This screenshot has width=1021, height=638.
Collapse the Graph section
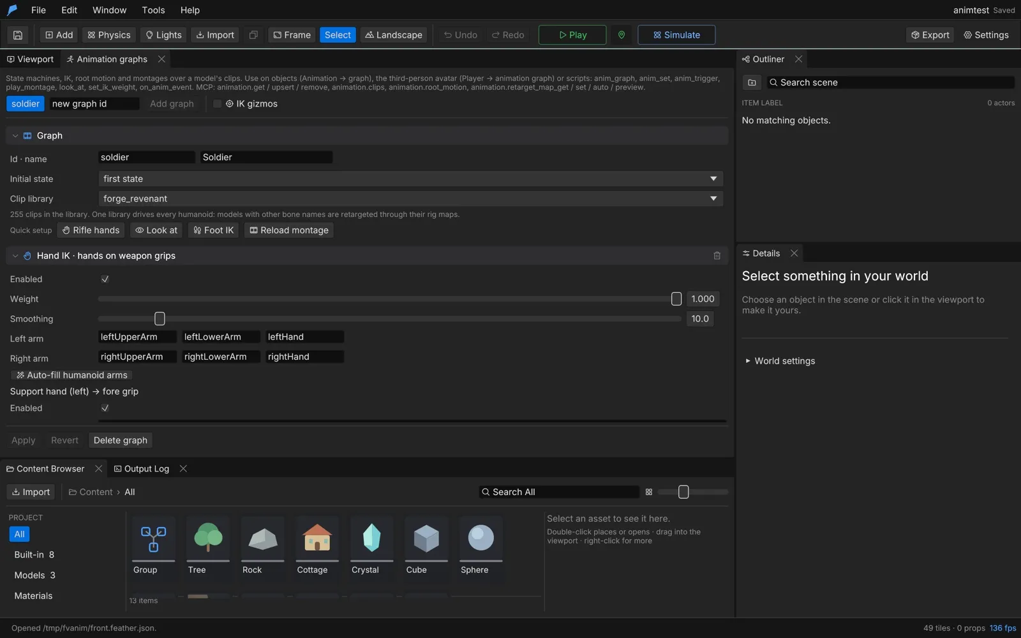tap(15, 136)
